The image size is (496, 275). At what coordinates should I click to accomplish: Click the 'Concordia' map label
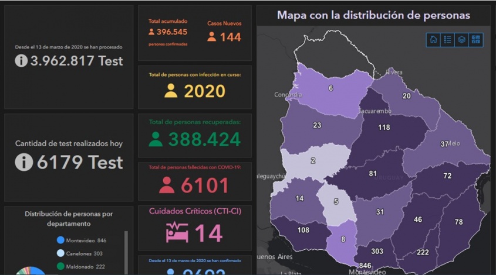click(x=288, y=95)
